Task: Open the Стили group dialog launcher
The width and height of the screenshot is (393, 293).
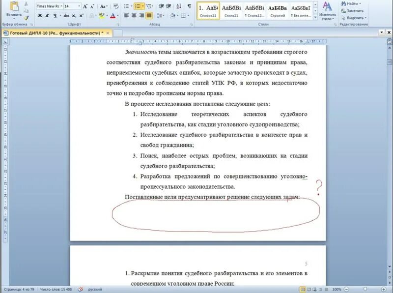Action: pos(336,24)
